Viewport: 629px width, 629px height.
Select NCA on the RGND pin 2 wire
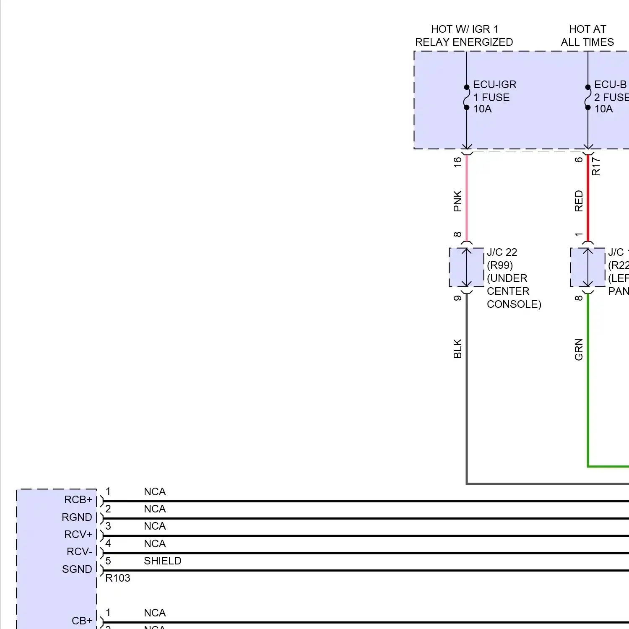[x=155, y=509]
